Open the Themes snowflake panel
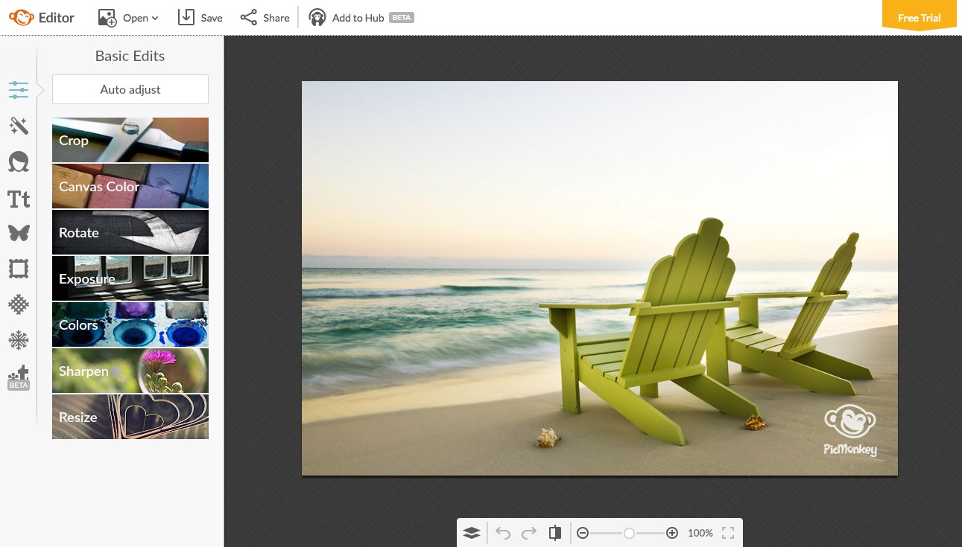This screenshot has height=547, width=962. point(19,340)
